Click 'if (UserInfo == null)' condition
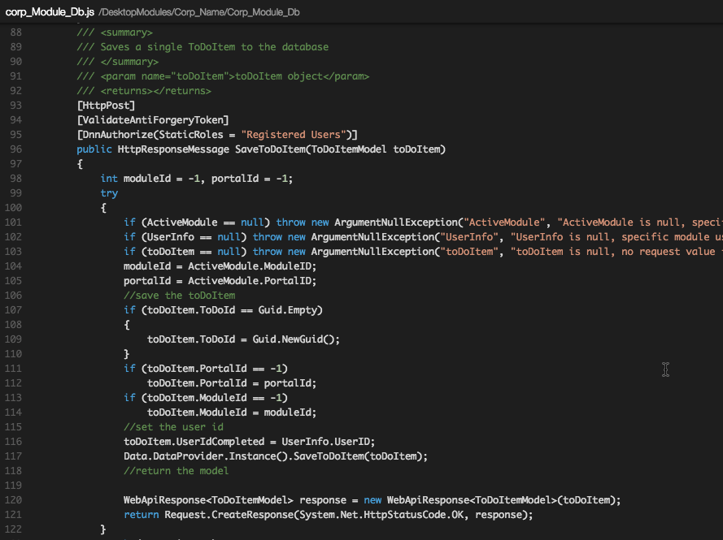723x540 pixels. tap(185, 237)
